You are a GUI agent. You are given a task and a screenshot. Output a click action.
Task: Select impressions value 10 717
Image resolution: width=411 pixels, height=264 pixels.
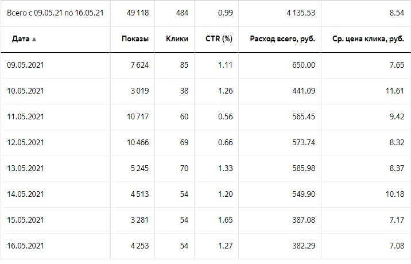138,117
